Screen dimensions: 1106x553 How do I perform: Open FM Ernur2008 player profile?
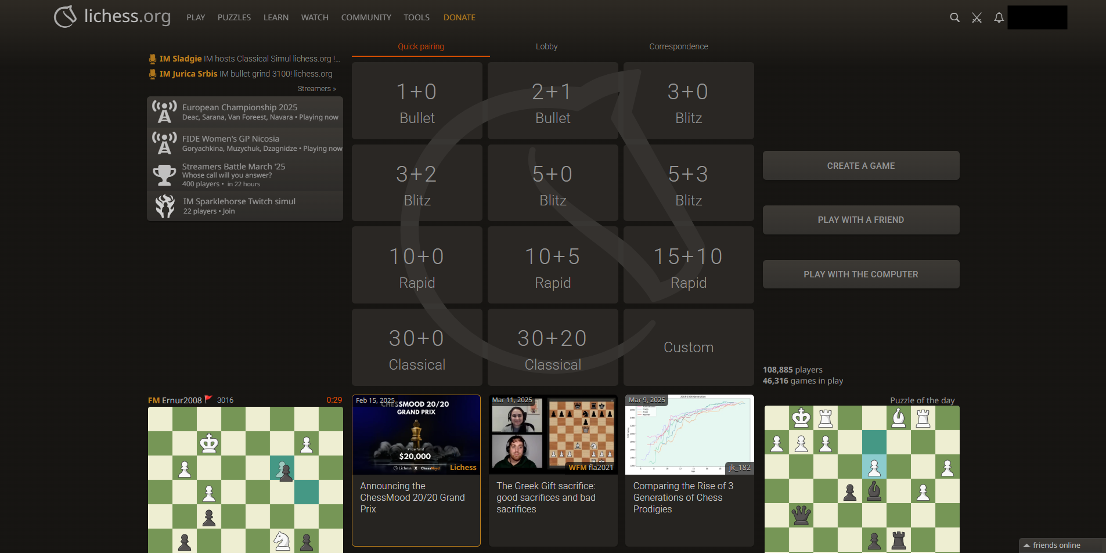[x=175, y=400]
